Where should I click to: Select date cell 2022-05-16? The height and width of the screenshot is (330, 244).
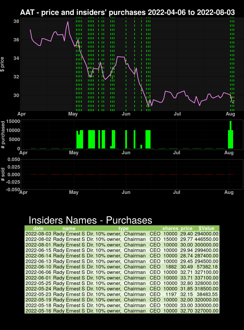pos(38,311)
